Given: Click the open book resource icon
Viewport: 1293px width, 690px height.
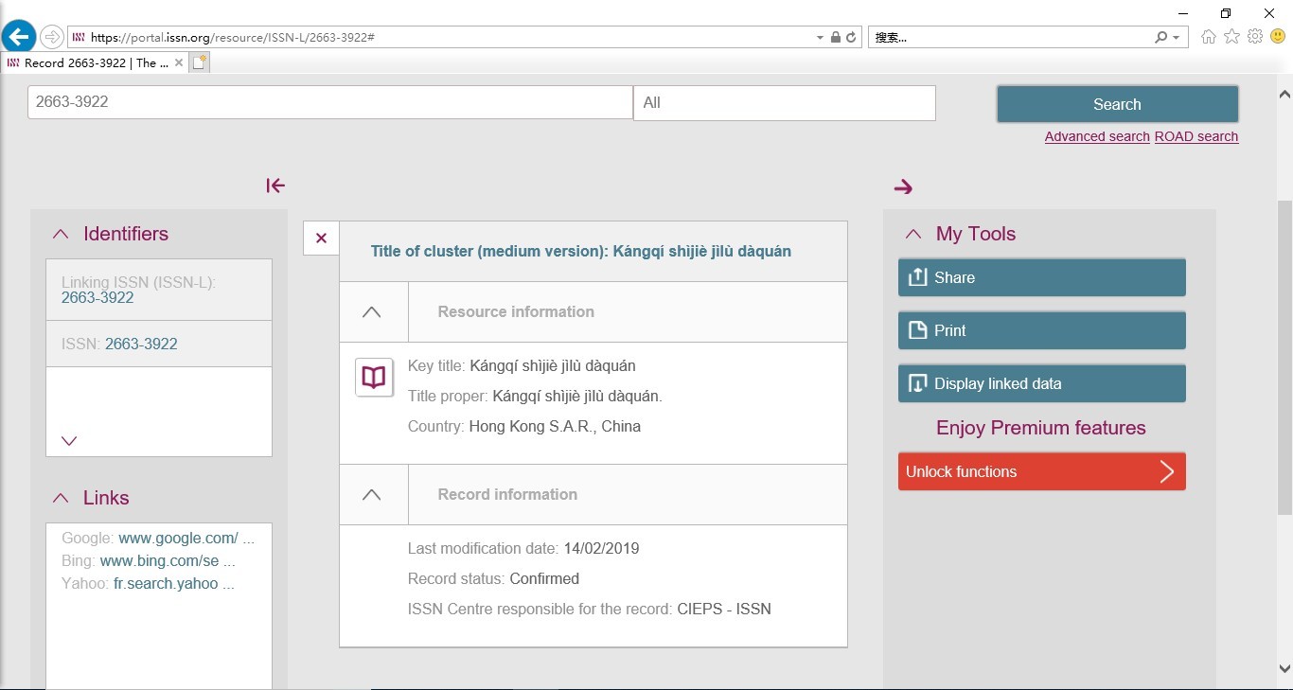Looking at the screenshot, I should pyautogui.click(x=374, y=378).
